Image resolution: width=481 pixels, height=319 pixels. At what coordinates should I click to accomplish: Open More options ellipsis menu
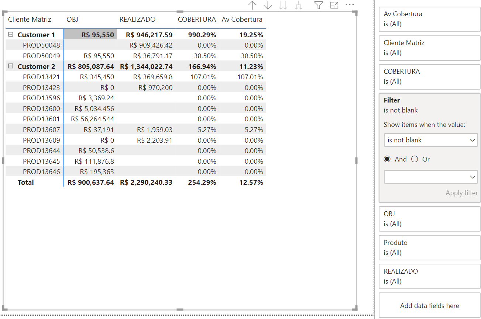(x=350, y=5)
